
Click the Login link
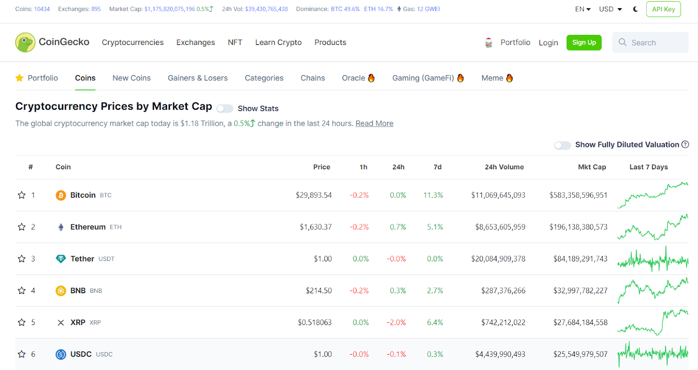tap(548, 43)
